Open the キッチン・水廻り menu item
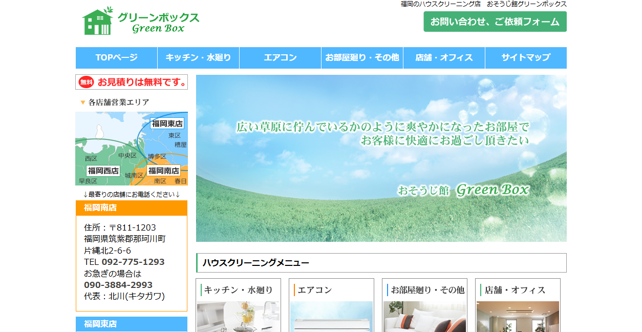The image size is (642, 332). point(198,58)
